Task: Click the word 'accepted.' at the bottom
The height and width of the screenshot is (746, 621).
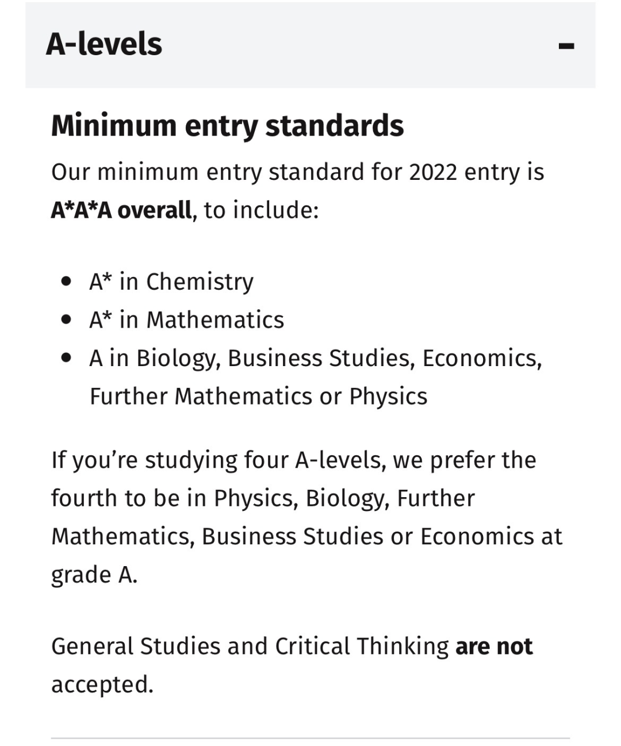Action: [102, 685]
